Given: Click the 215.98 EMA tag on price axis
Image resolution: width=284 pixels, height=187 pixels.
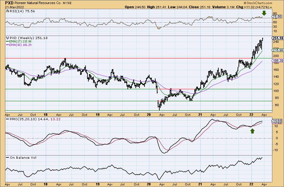Looking at the screenshot, I should [x=278, y=50].
